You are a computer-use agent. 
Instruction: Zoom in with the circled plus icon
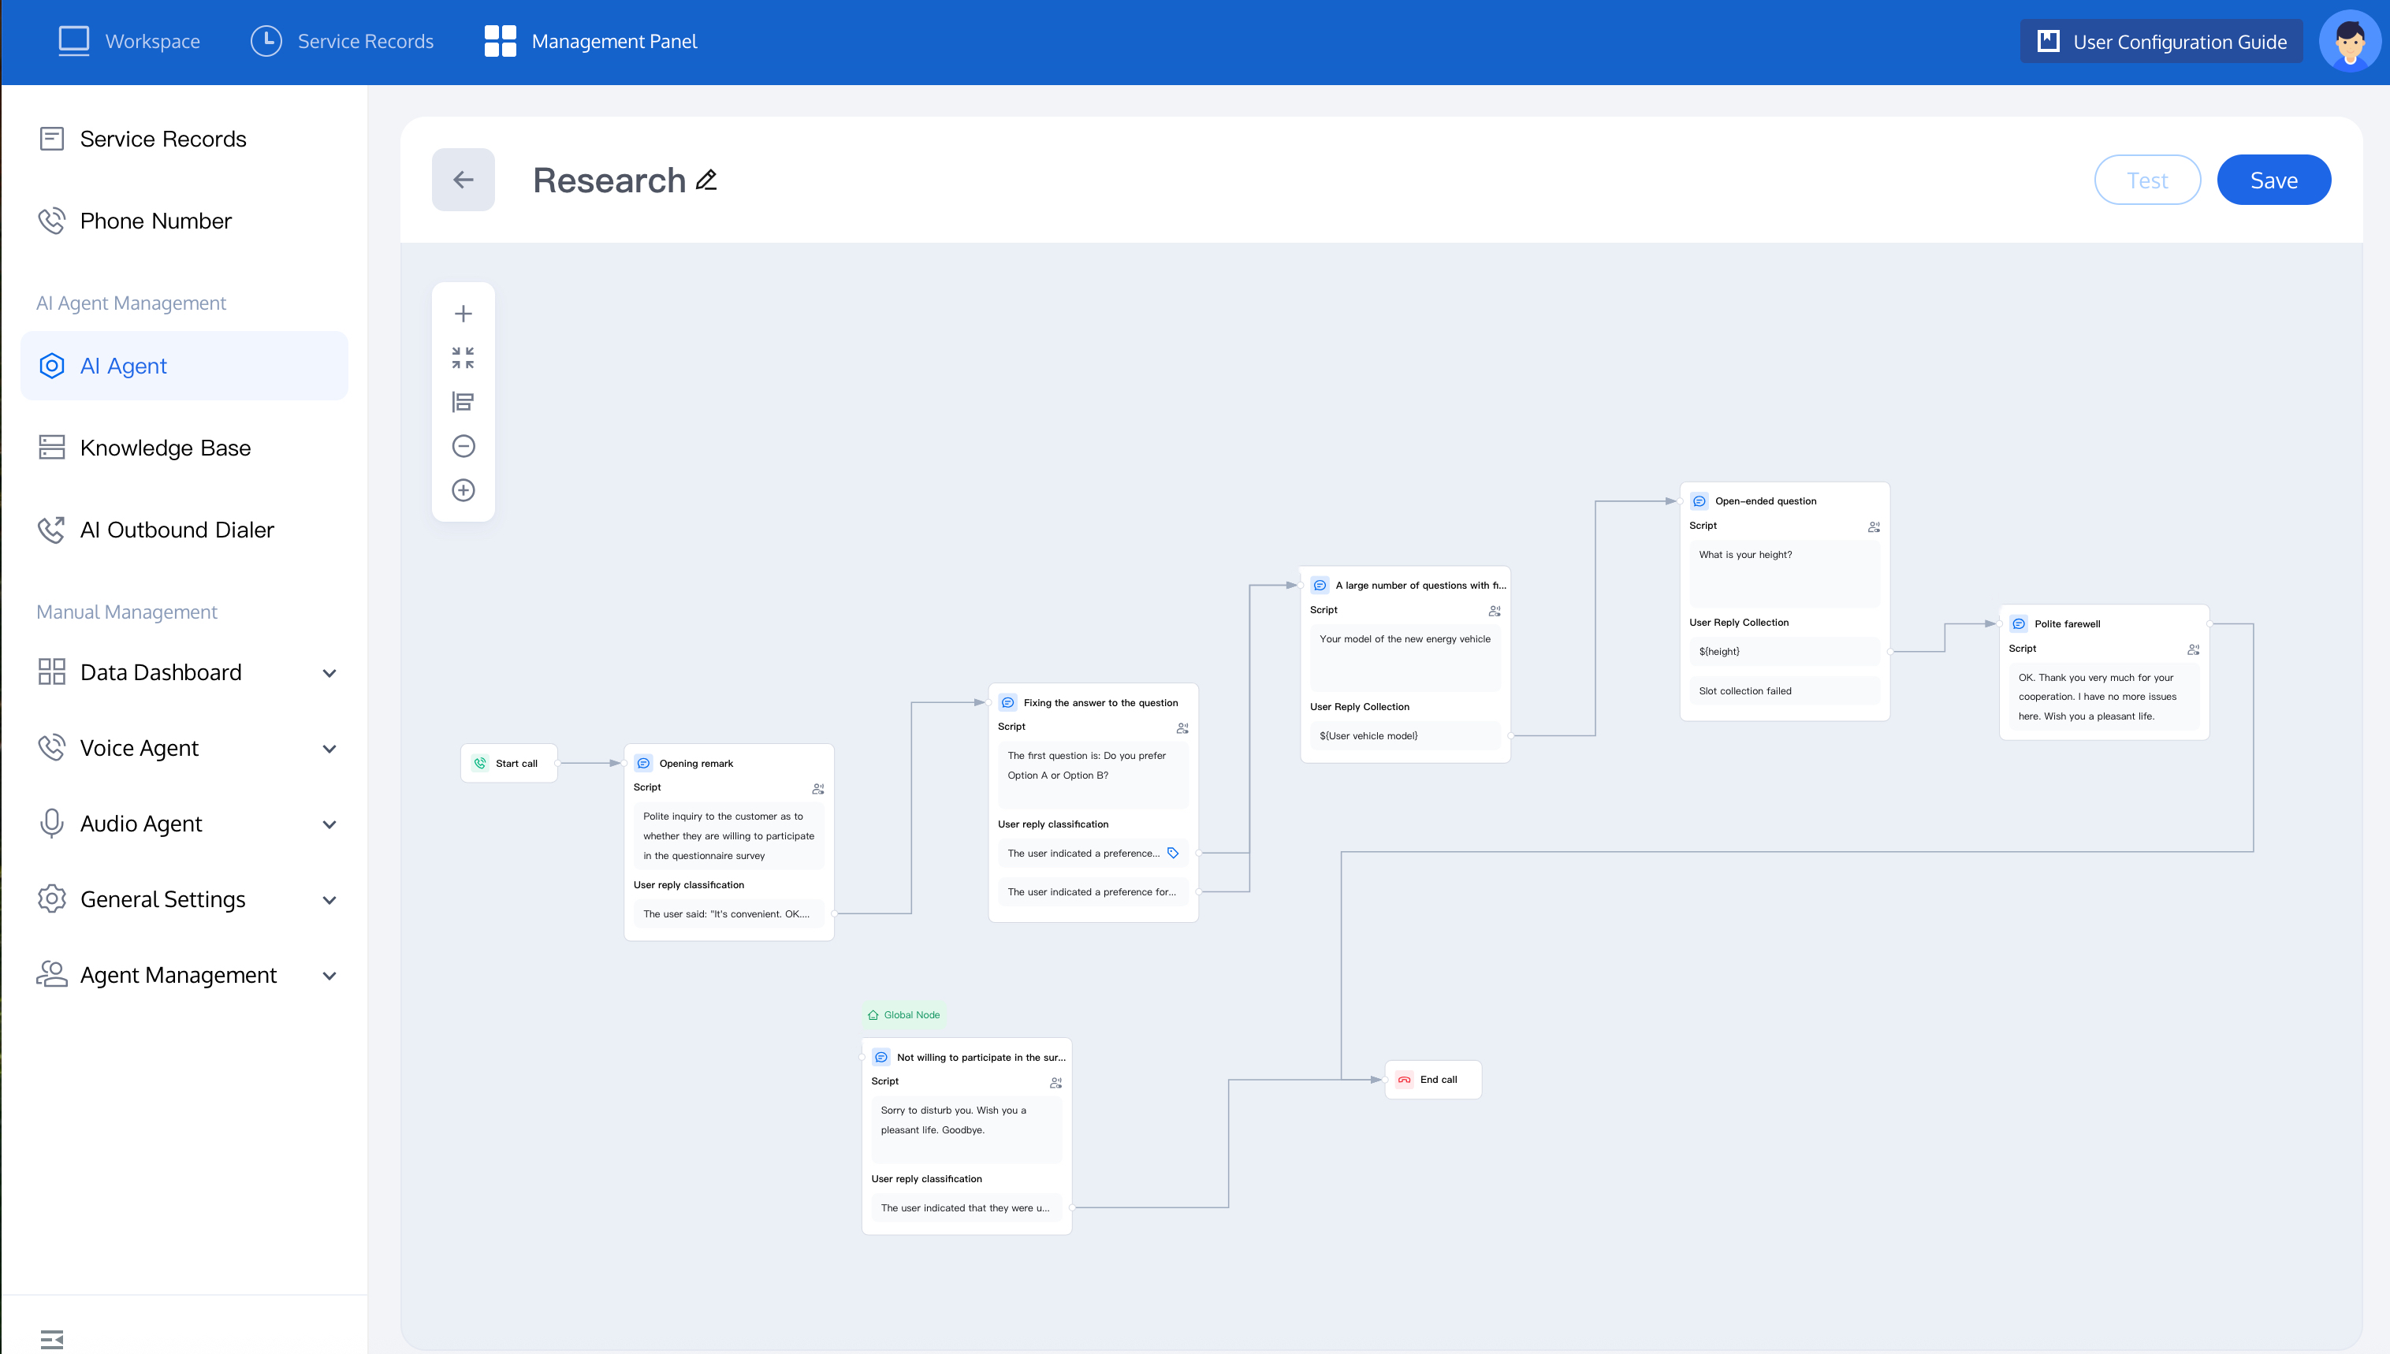click(x=463, y=490)
